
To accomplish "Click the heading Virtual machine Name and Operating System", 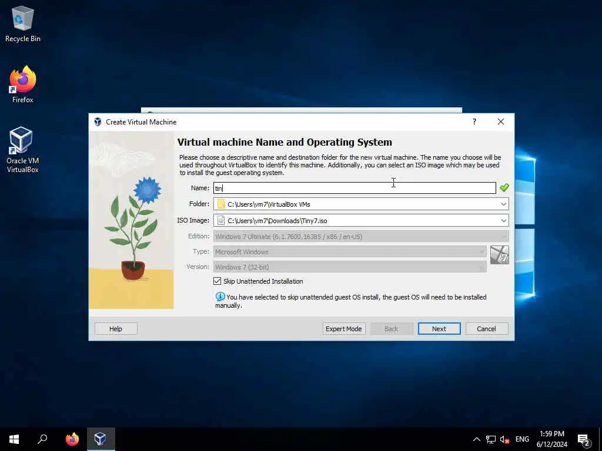I will [x=285, y=142].
